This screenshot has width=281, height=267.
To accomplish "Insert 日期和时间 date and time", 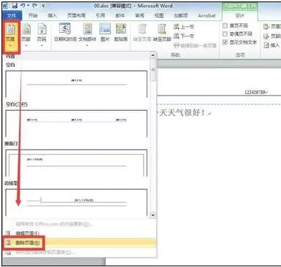I will 65,32.
